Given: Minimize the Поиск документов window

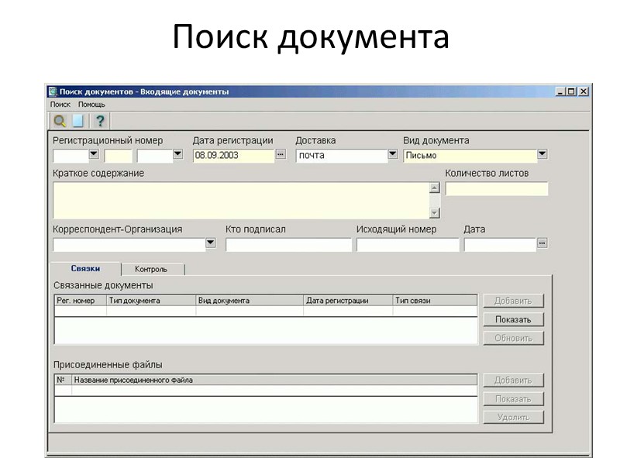Looking at the screenshot, I should tap(560, 91).
